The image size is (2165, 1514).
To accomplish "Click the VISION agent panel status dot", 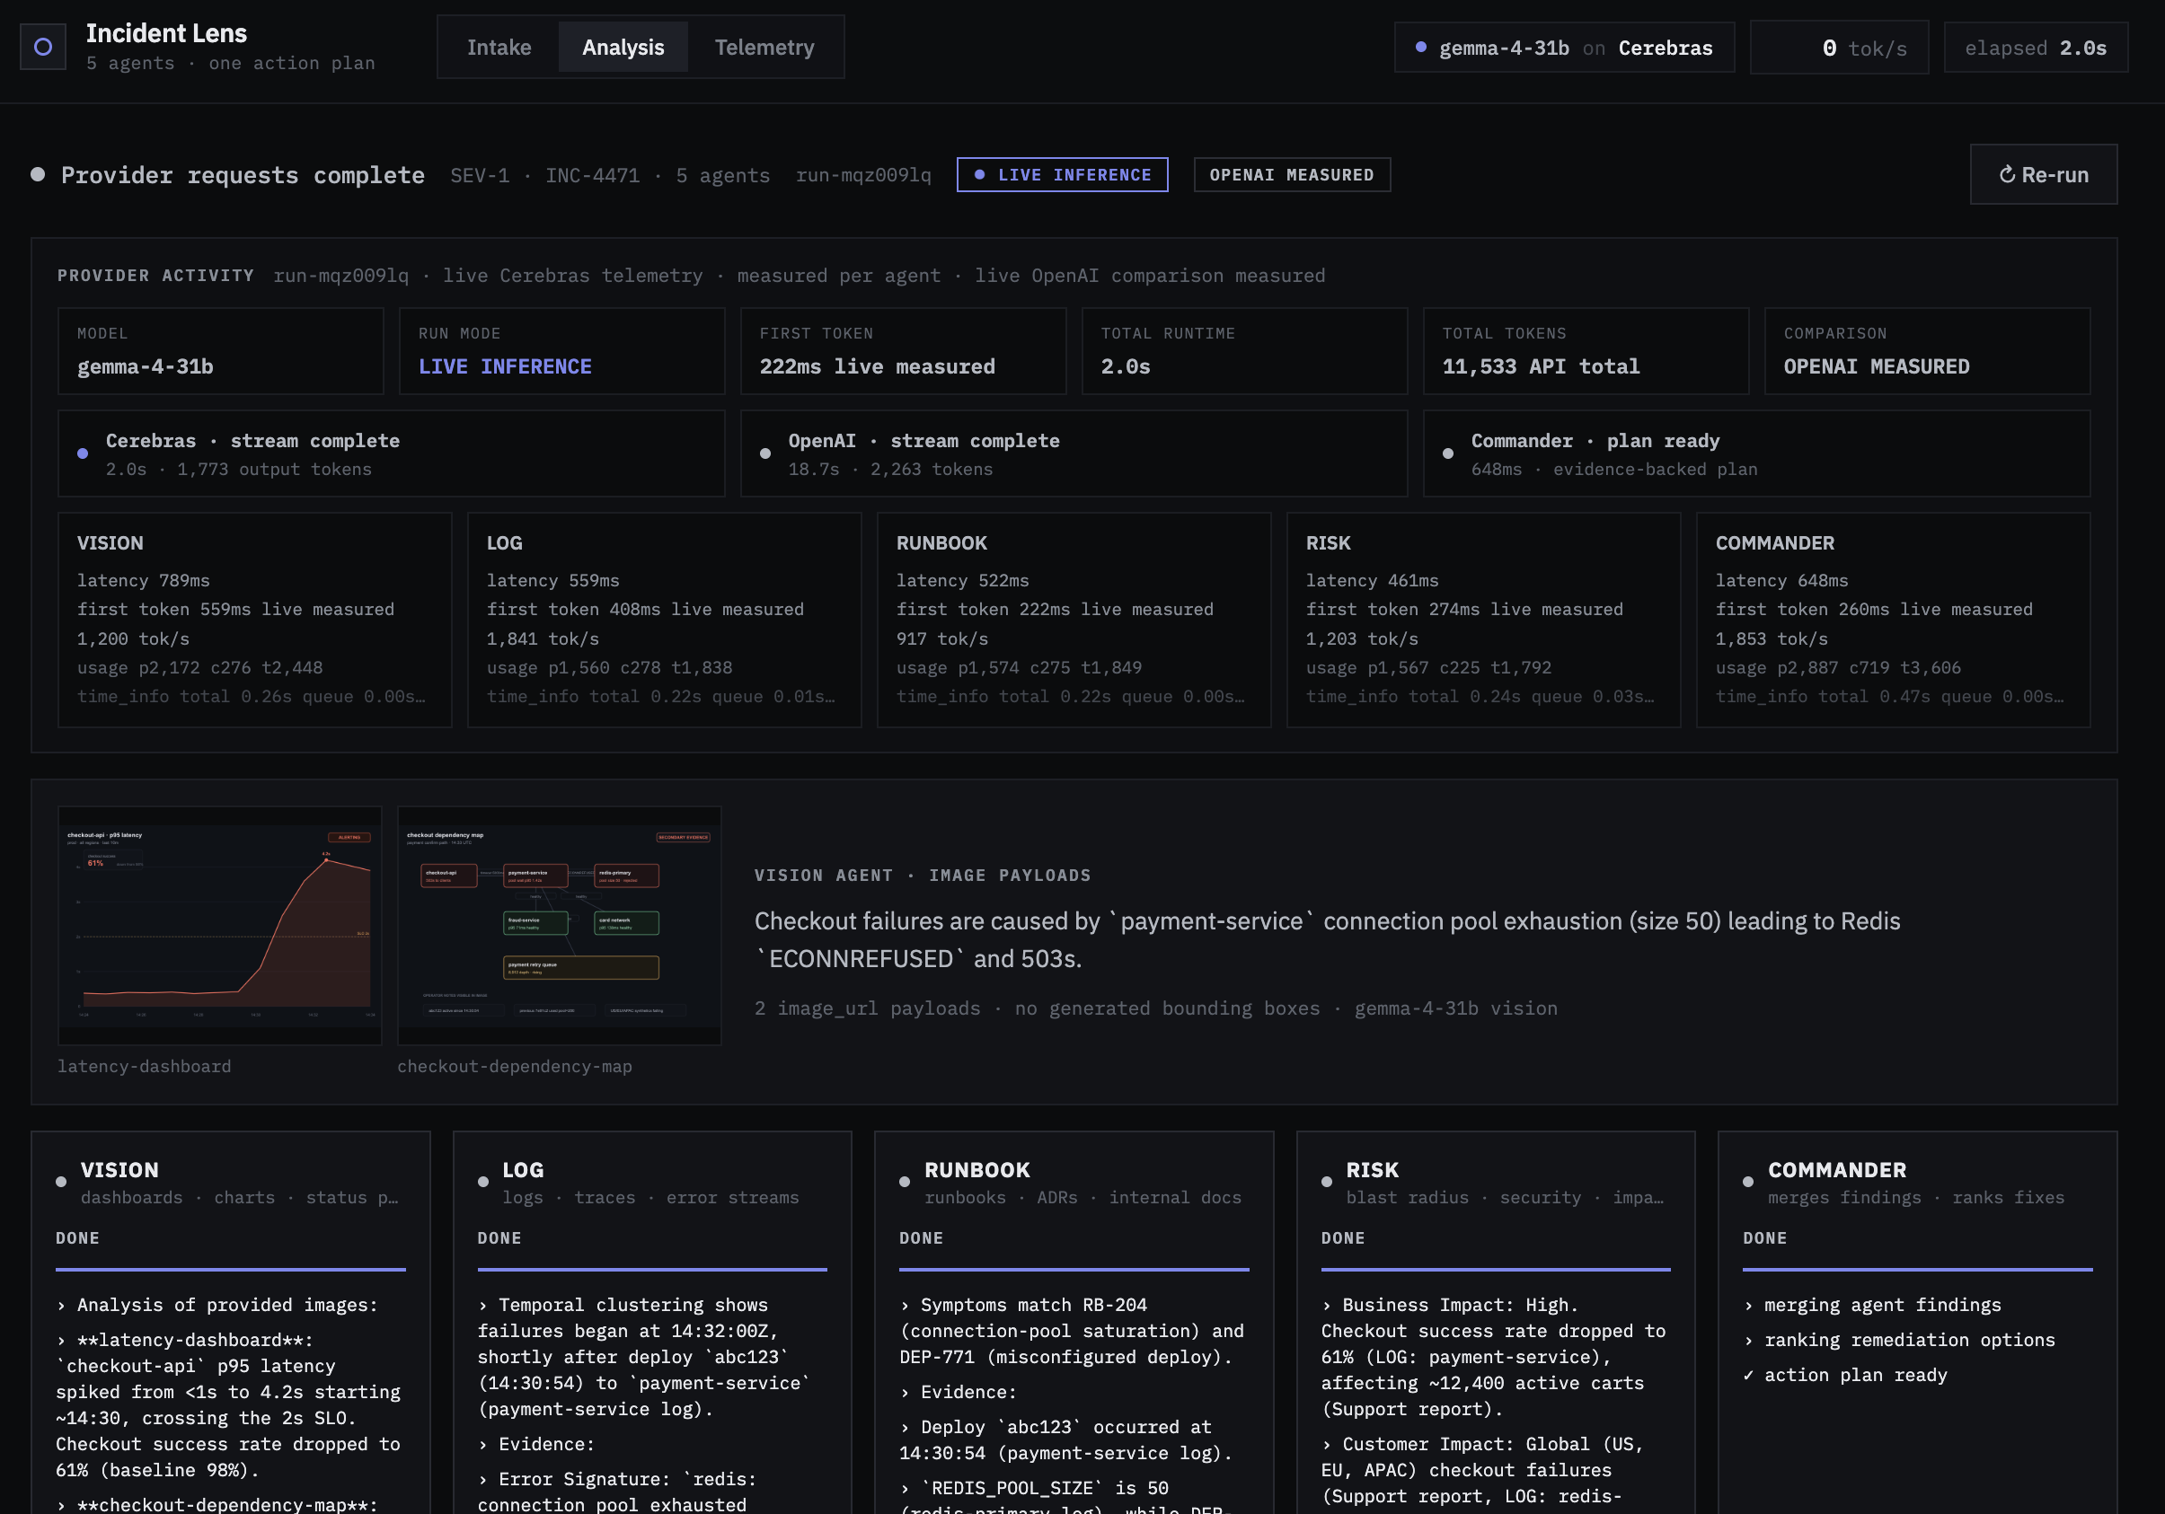I will pos(61,1182).
